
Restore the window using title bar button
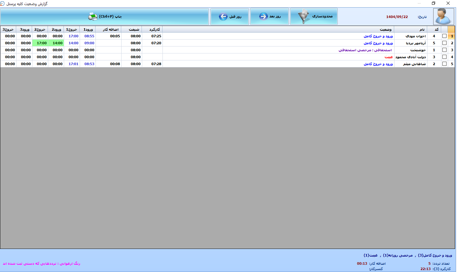434,3
